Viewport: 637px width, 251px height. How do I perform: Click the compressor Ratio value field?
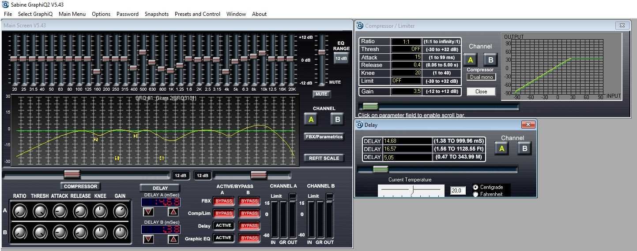point(406,41)
